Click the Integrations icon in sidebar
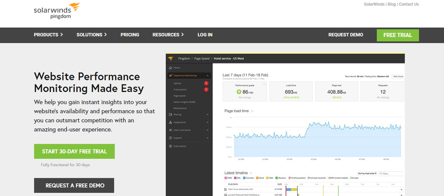This screenshot has height=196, width=444. tap(170, 122)
